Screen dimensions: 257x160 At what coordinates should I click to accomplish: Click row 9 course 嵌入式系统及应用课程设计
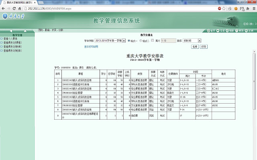(80, 116)
